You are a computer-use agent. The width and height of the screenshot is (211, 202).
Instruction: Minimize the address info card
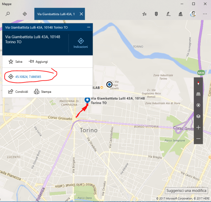click(89, 27)
